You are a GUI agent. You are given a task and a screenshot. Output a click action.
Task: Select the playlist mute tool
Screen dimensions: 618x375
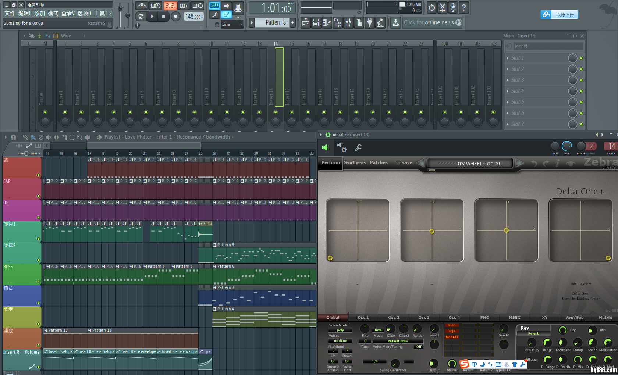click(x=49, y=137)
